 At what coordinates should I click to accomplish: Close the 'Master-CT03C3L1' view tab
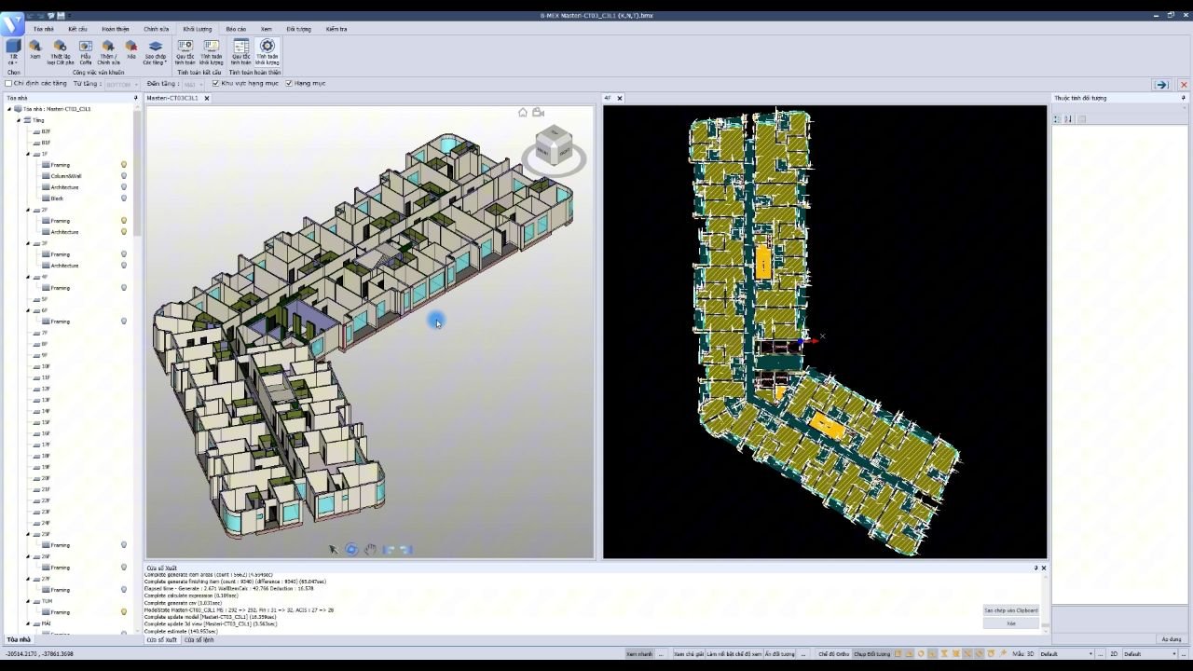[207, 98]
